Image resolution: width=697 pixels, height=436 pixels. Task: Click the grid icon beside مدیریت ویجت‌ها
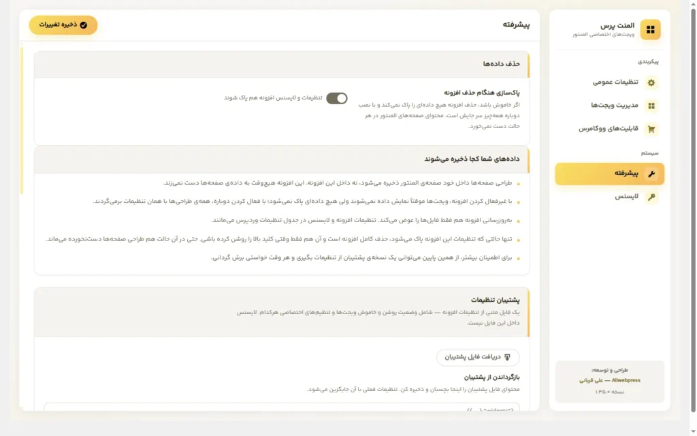coord(651,106)
